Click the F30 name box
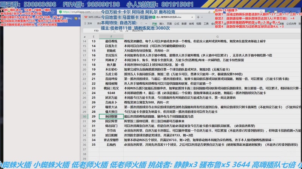The height and width of the screenshot is (169, 302). point(96,30)
